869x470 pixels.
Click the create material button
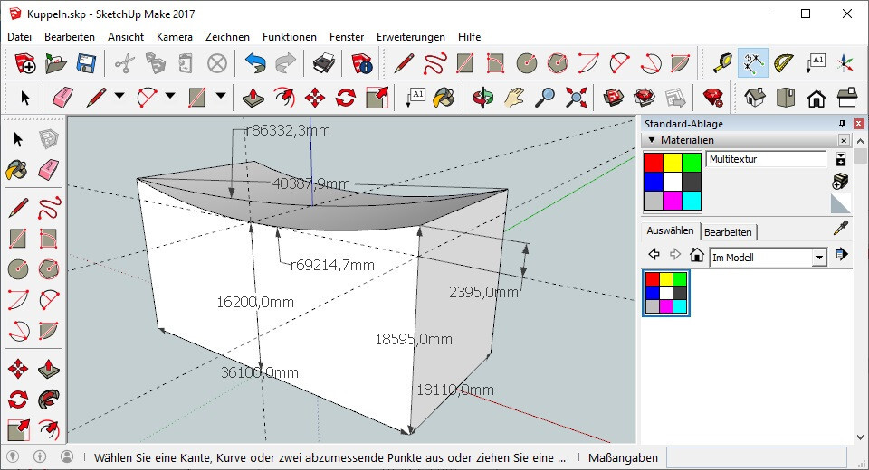click(x=840, y=181)
